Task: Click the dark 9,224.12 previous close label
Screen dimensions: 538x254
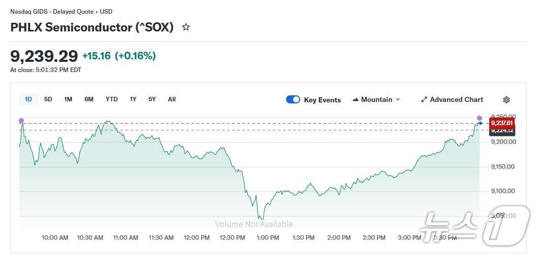Action: [502, 131]
